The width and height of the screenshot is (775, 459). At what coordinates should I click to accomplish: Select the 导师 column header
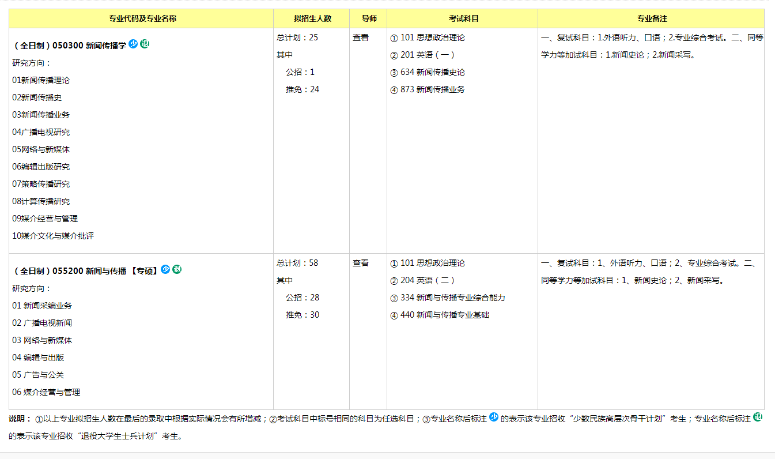pos(369,18)
